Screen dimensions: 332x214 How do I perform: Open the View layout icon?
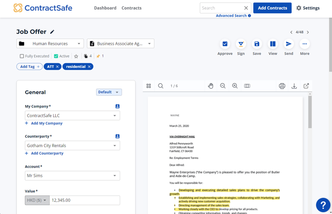(x=273, y=44)
